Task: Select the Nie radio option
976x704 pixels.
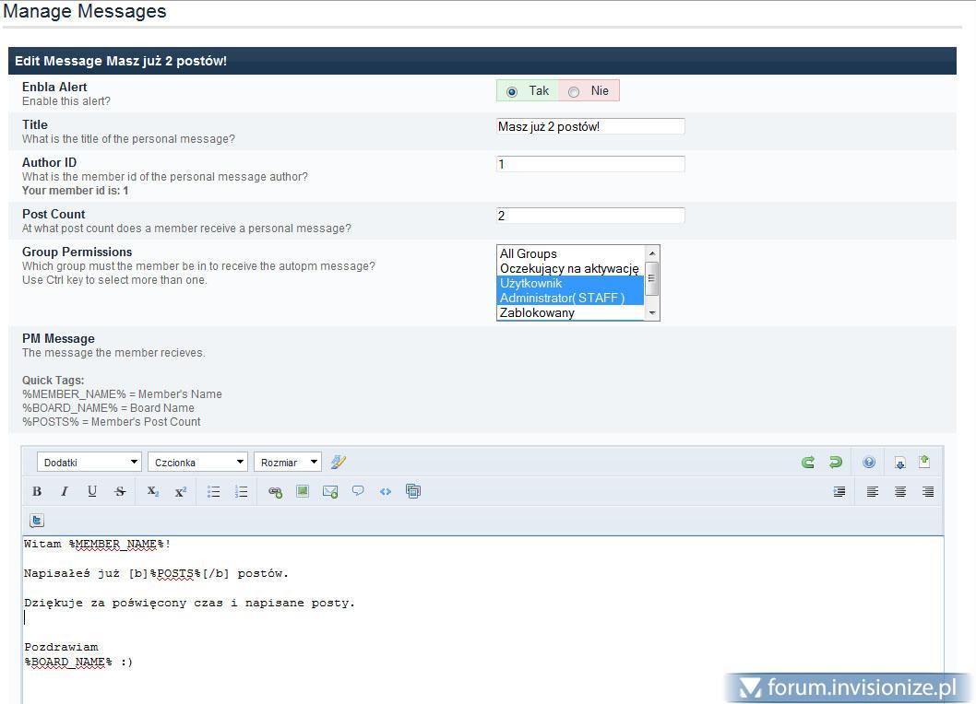Action: 574,91
